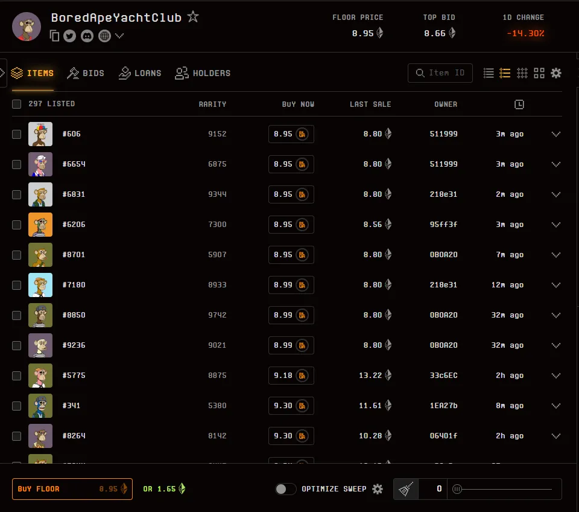Select checkbox for item #606
Image resolution: width=579 pixels, height=512 pixels.
click(17, 134)
